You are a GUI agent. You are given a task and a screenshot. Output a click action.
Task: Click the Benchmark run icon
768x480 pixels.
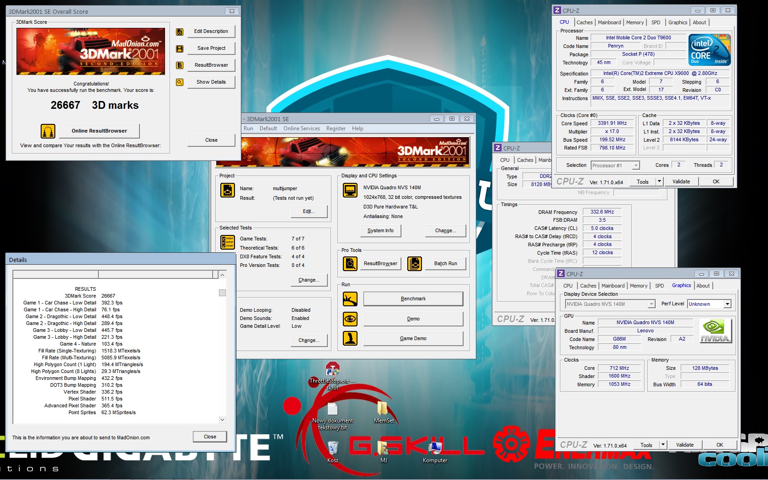(350, 299)
